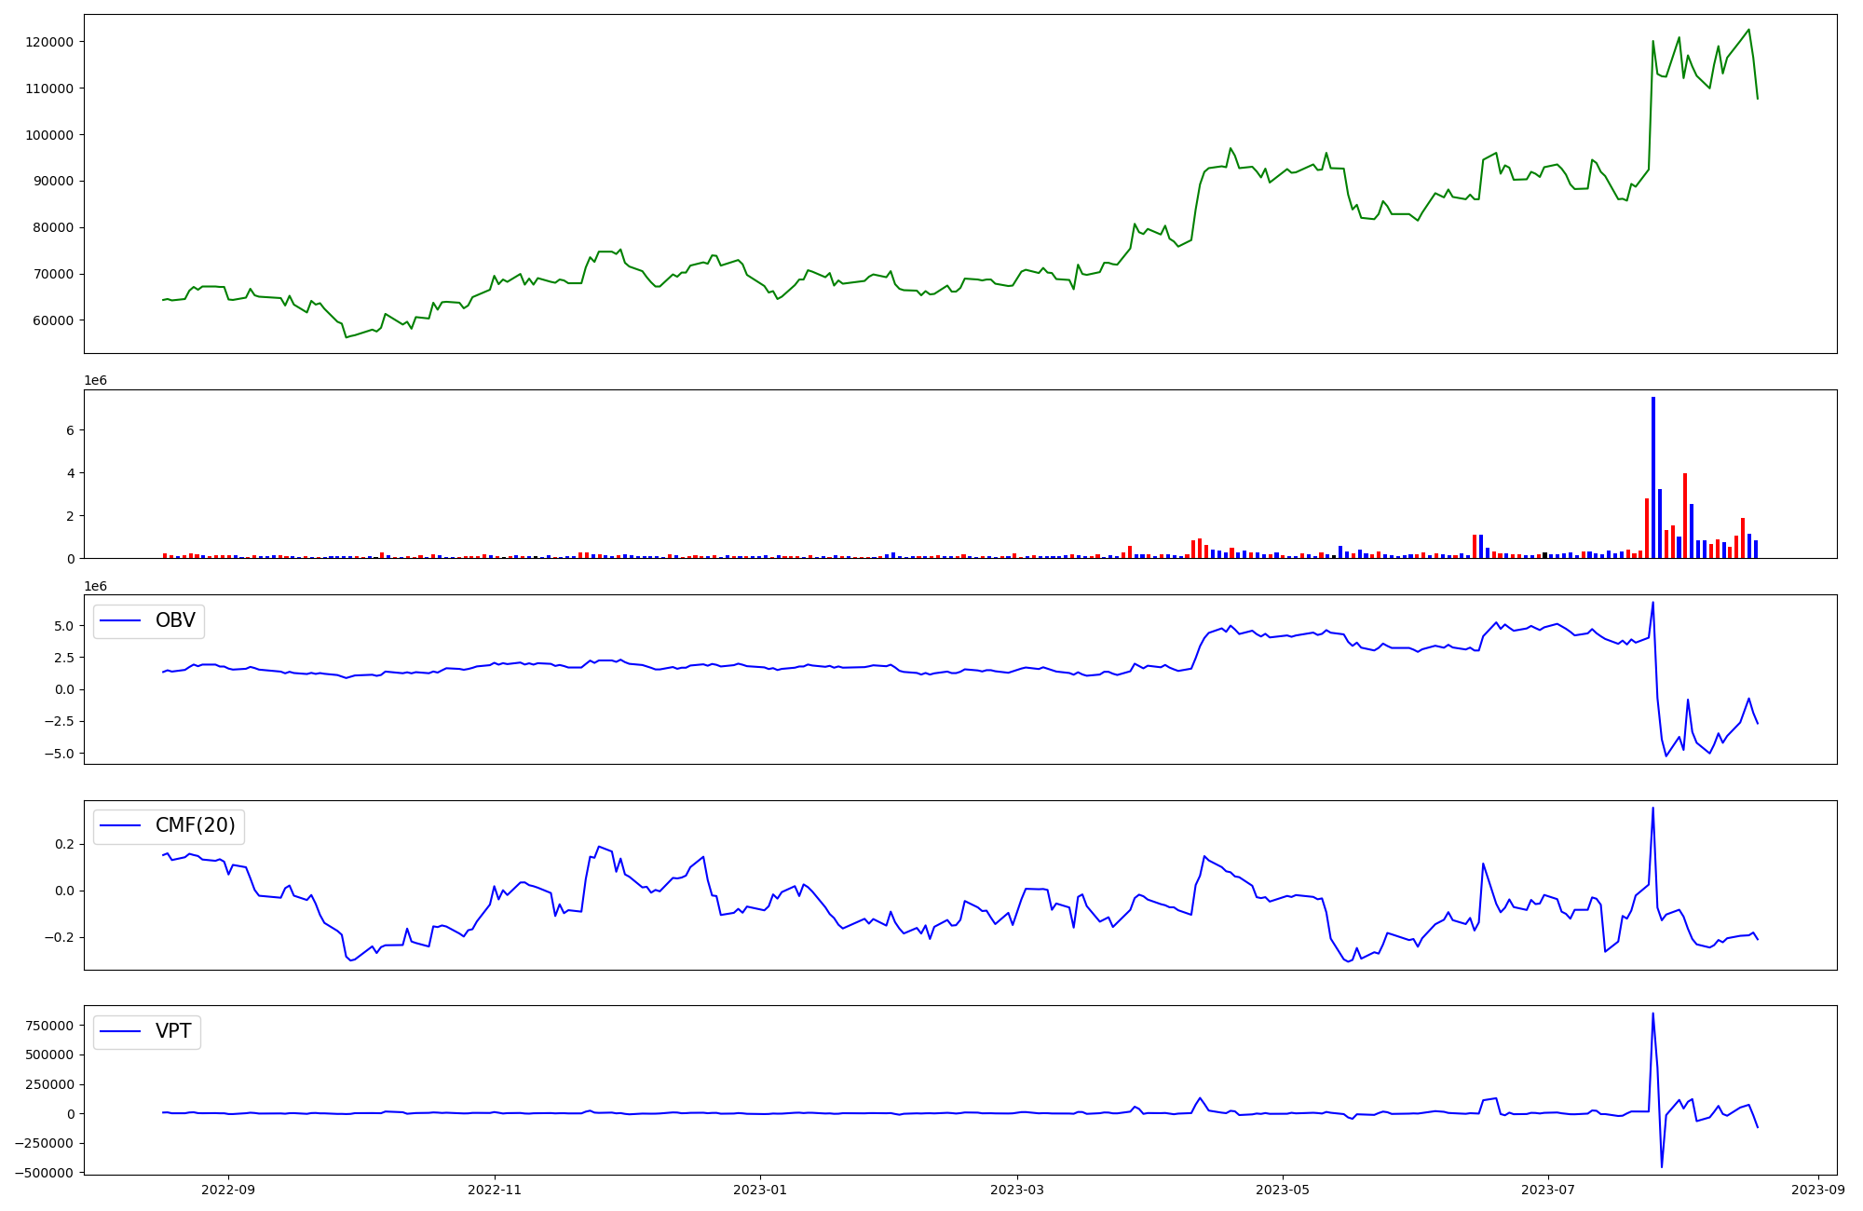1863x1211 pixels.
Task: Click the VPT legend label
Action: pos(173,1031)
